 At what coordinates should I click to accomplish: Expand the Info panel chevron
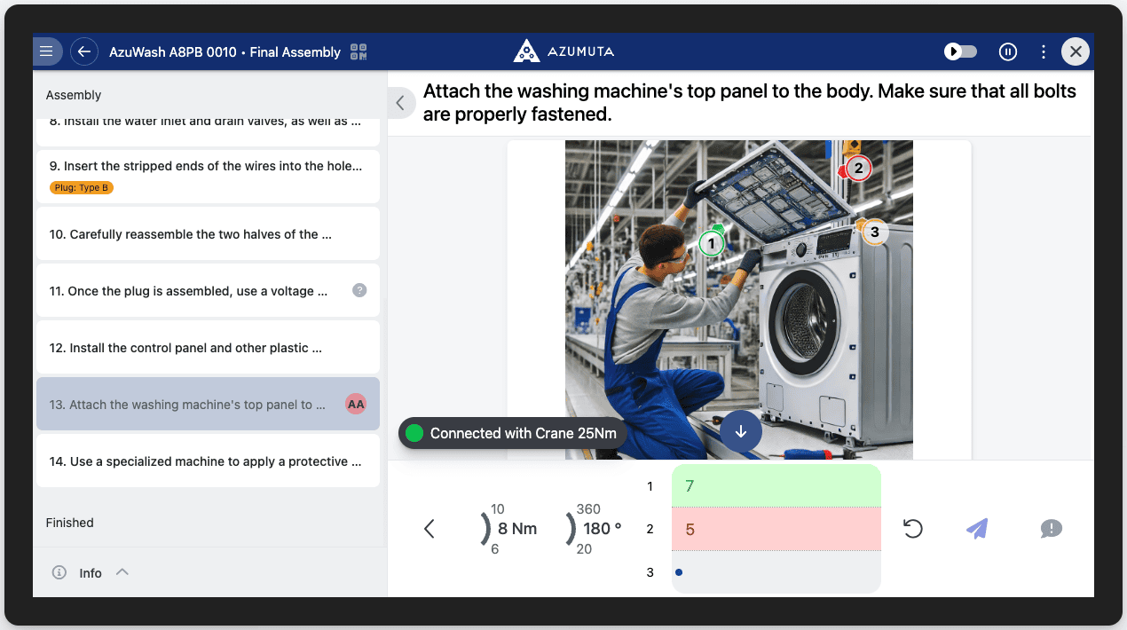[122, 572]
